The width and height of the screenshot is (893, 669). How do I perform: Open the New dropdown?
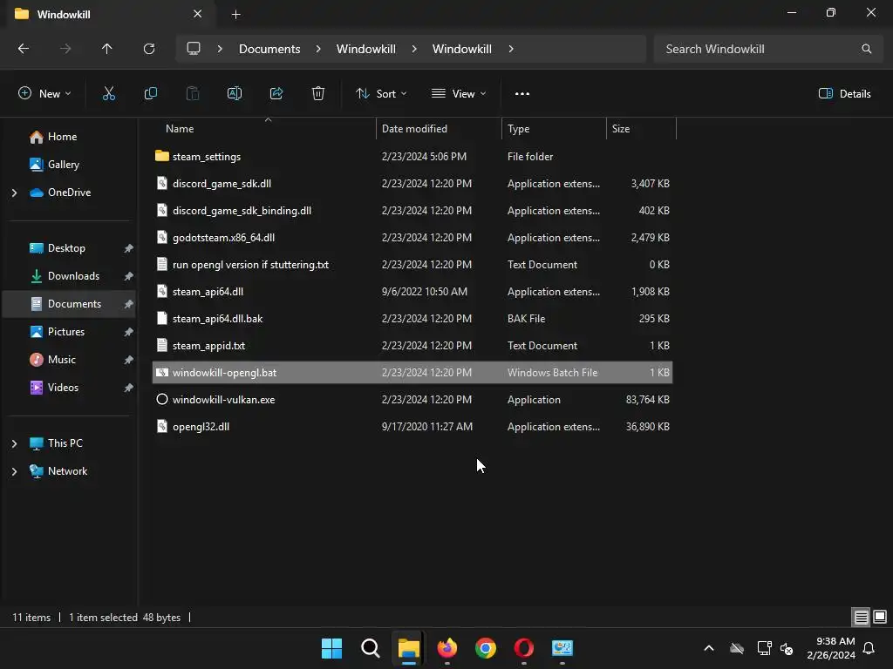[x=44, y=94]
